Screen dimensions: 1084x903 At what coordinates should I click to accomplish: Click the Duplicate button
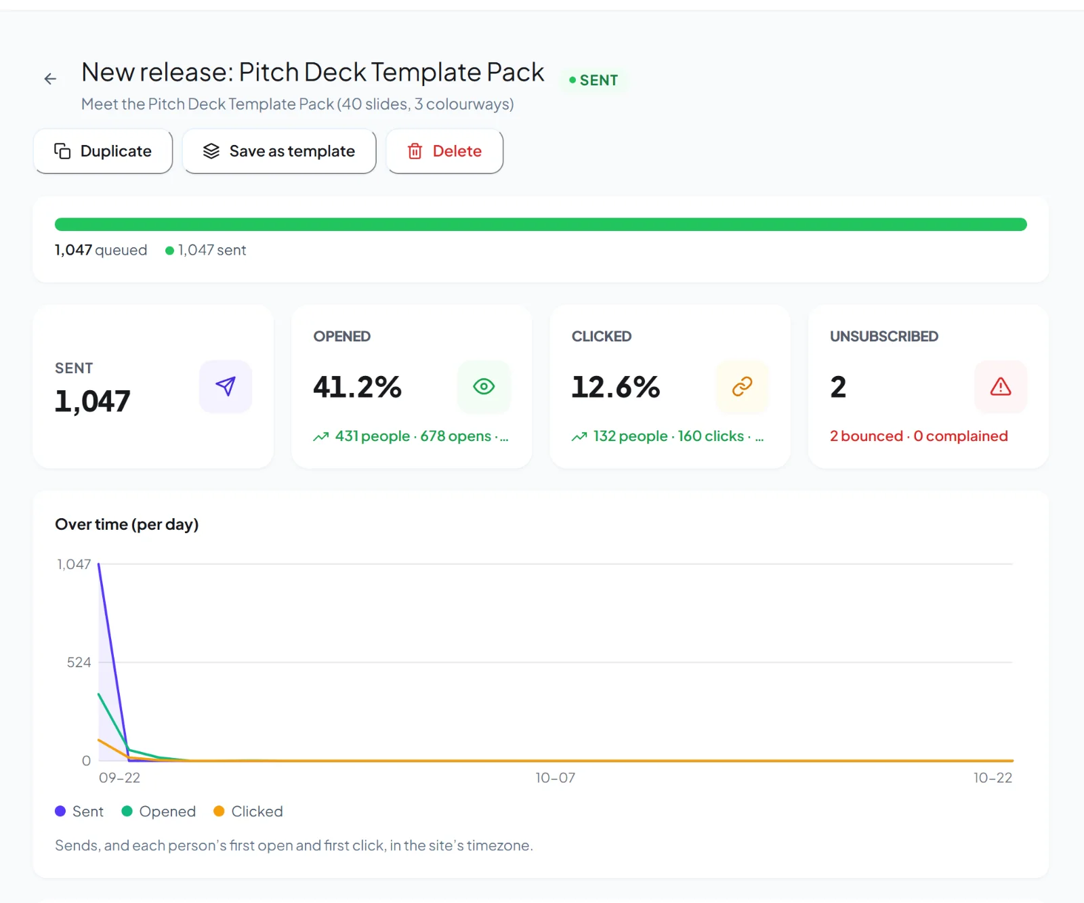click(103, 151)
